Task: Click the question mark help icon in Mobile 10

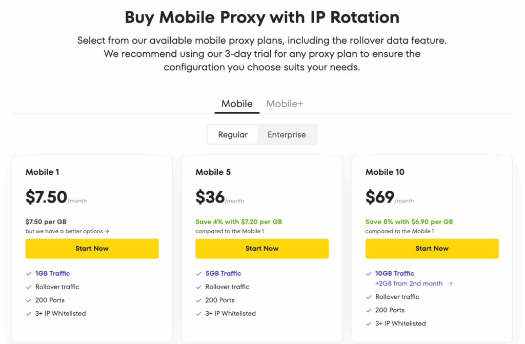Action: 451,284
